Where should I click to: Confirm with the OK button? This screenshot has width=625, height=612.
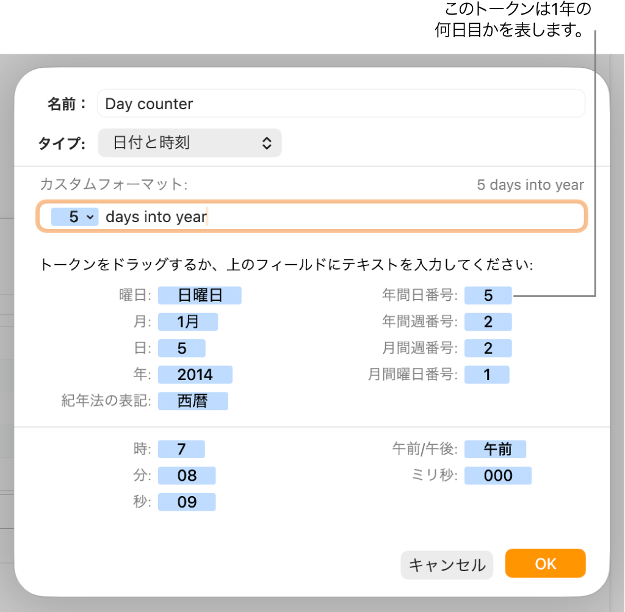[545, 563]
